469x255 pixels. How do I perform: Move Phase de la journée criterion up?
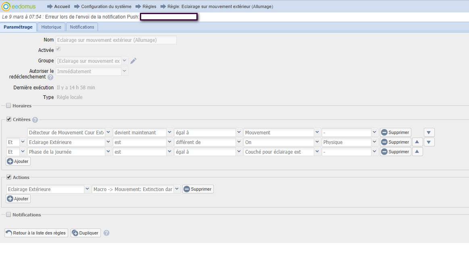(417, 152)
